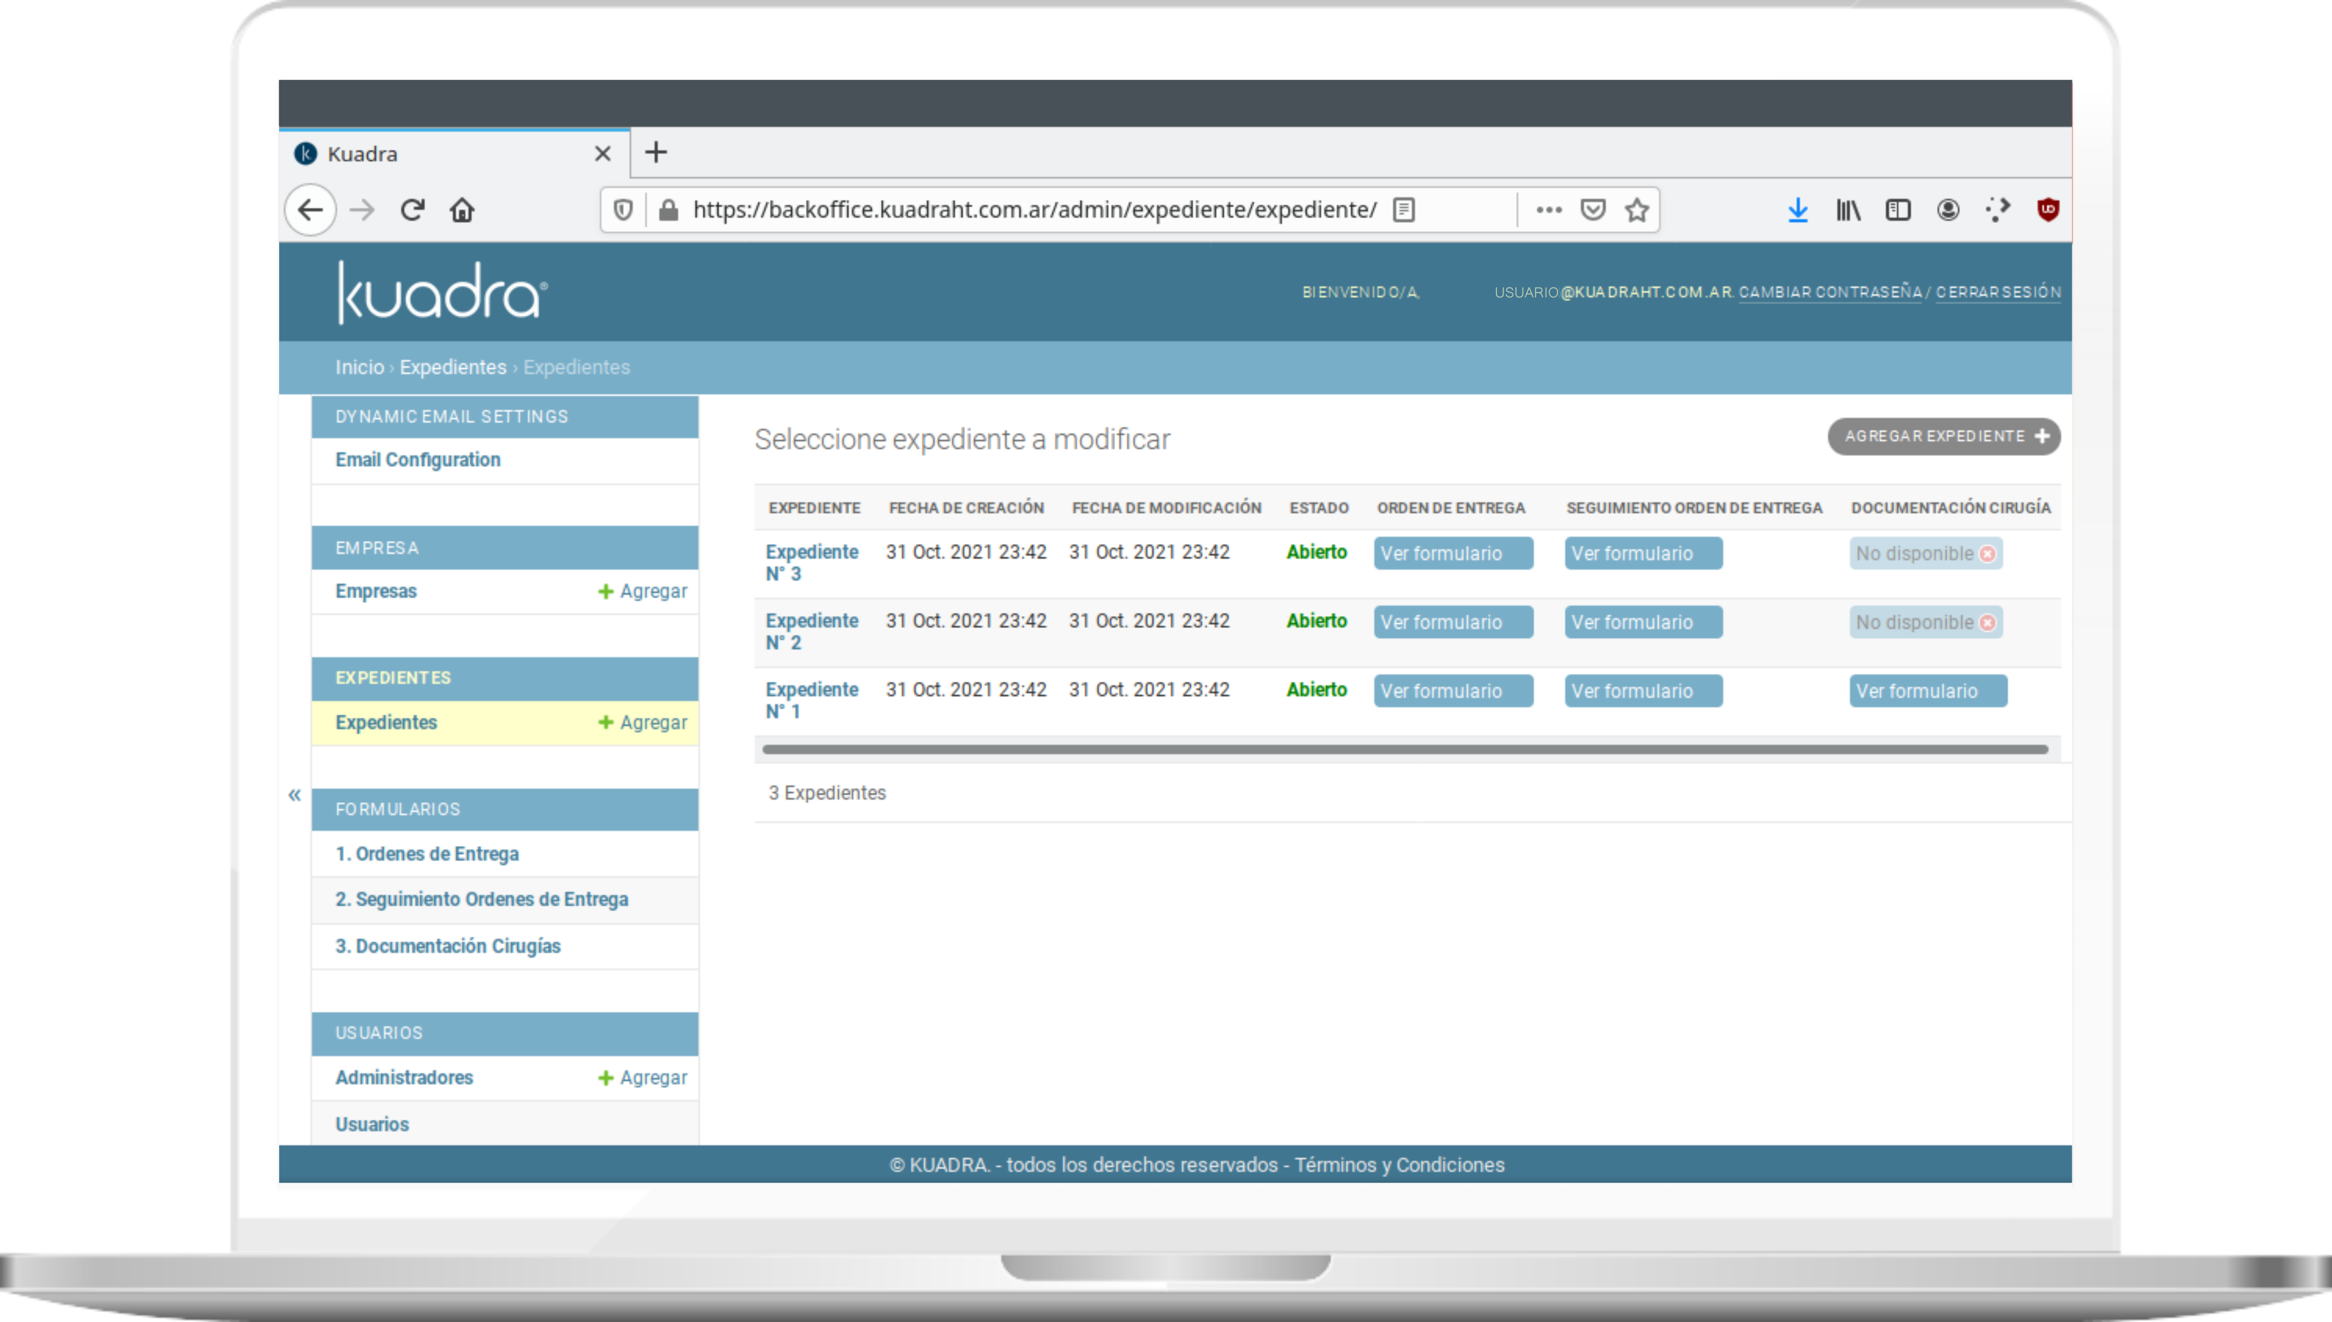
Task: Click the Agregar Expediente button
Action: pos(1944,437)
